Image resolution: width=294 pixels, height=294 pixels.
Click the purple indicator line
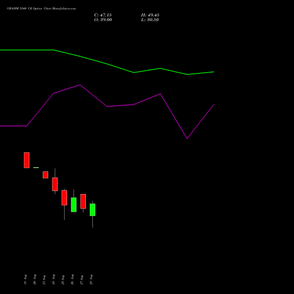[107, 106]
